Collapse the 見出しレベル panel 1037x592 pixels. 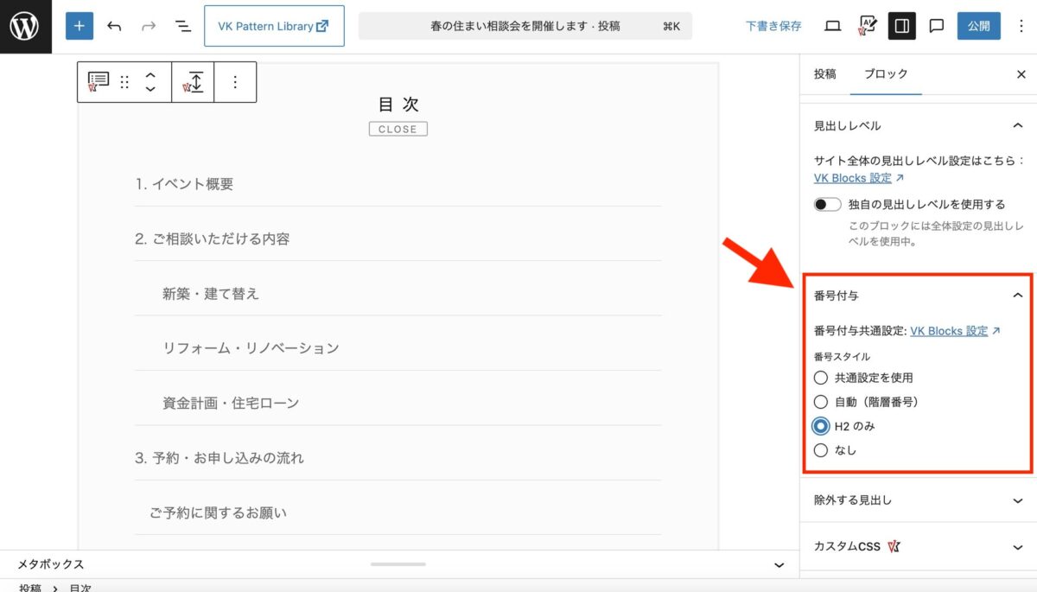(x=1017, y=125)
